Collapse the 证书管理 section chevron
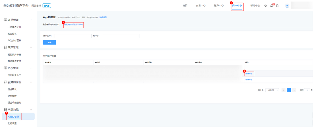The height and width of the screenshot is (128, 314). (x=31, y=20)
